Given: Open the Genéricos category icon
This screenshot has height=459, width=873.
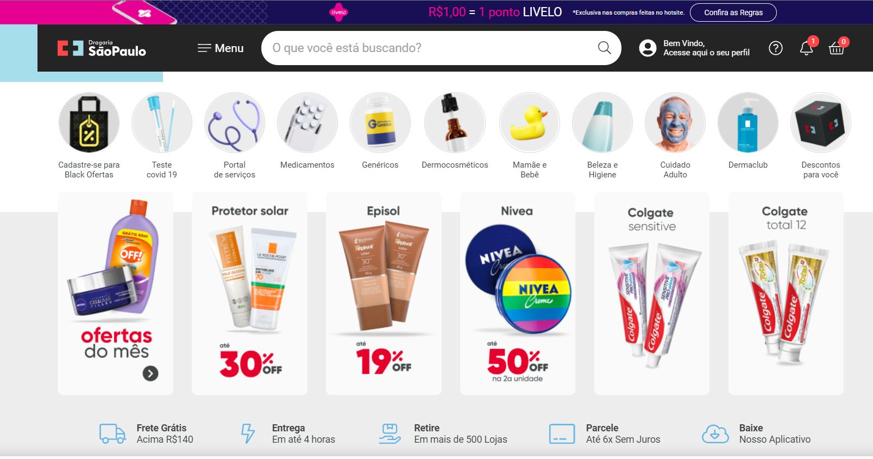Looking at the screenshot, I should pyautogui.click(x=380, y=123).
